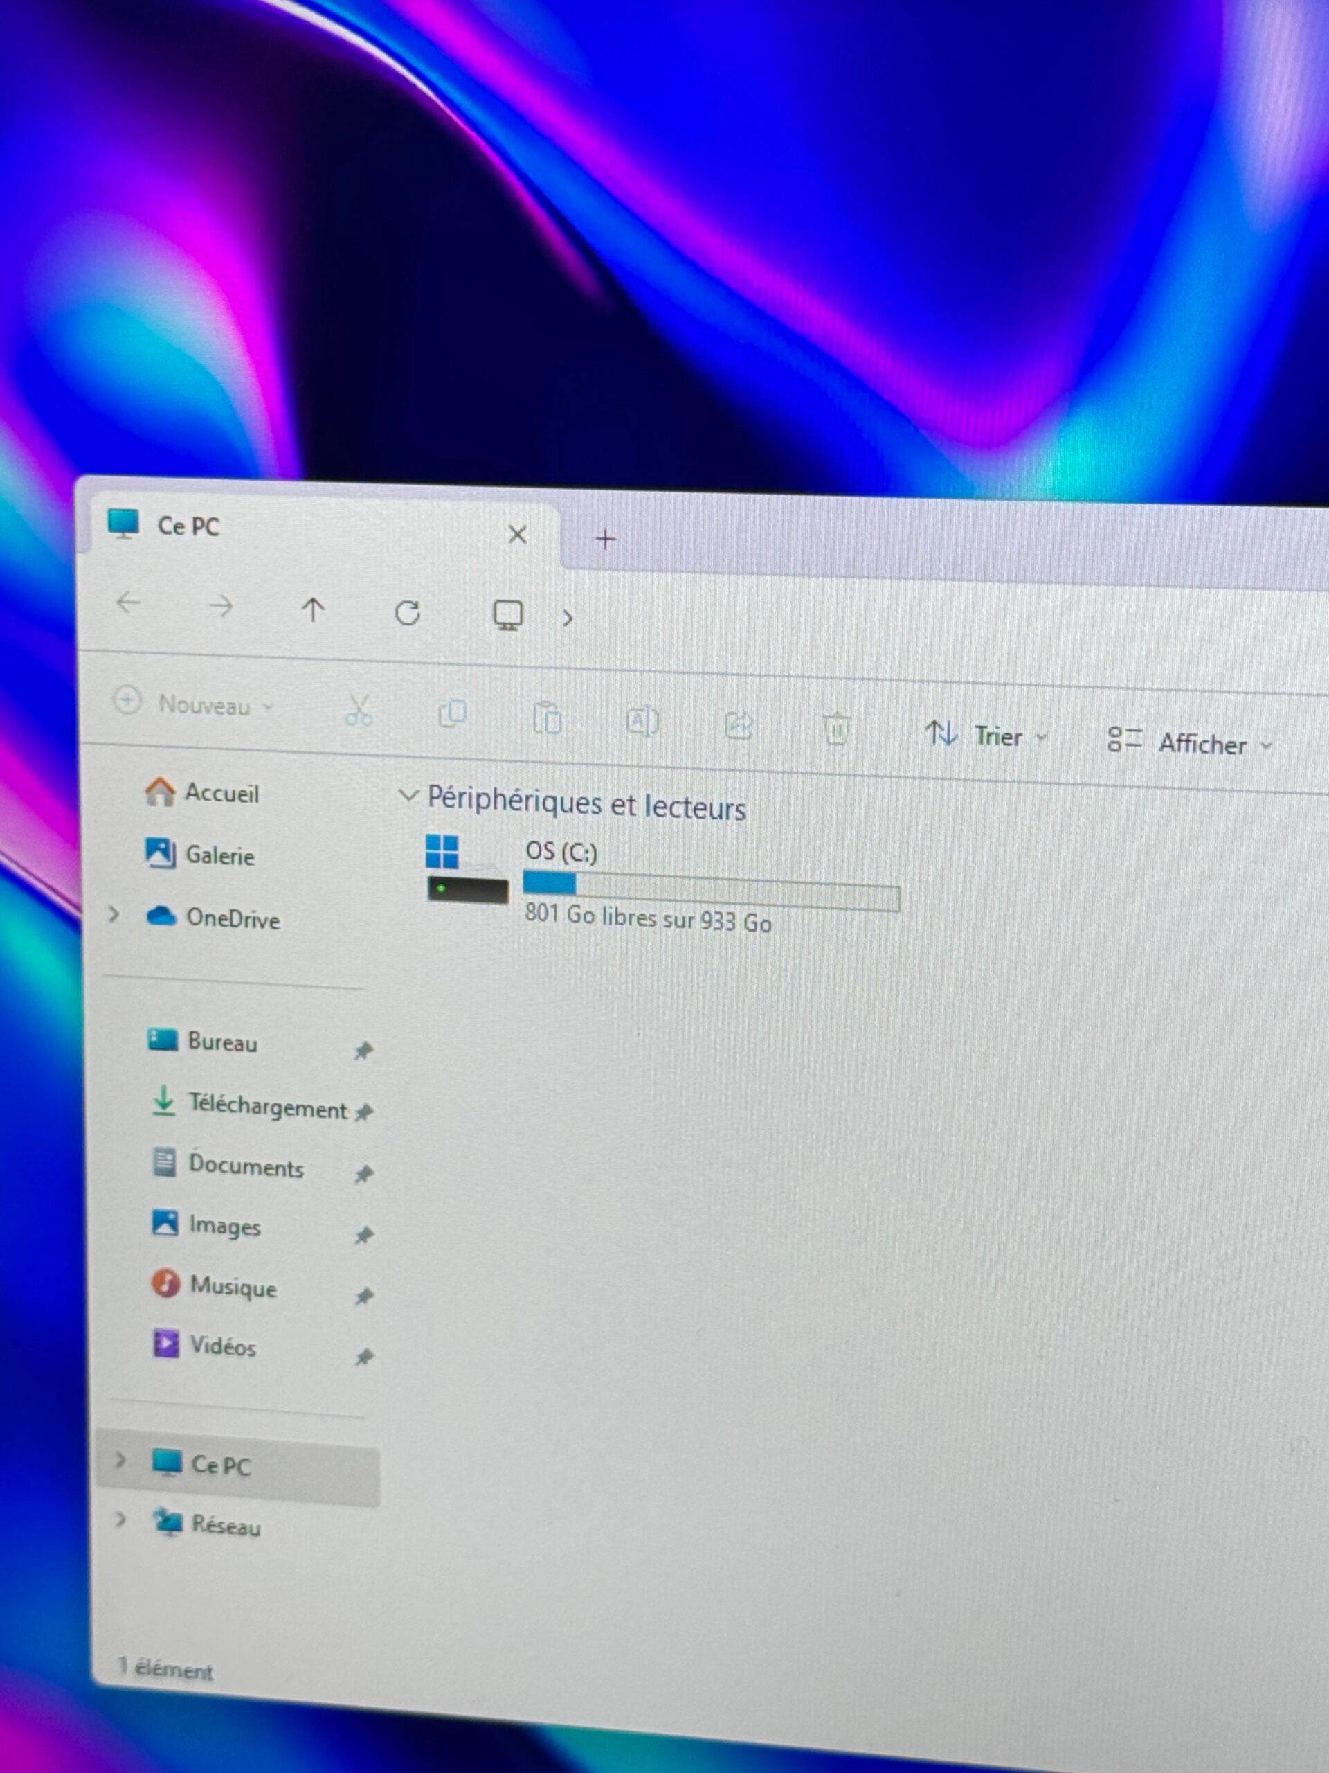
Task: Go up one folder level arrow
Action: (312, 610)
